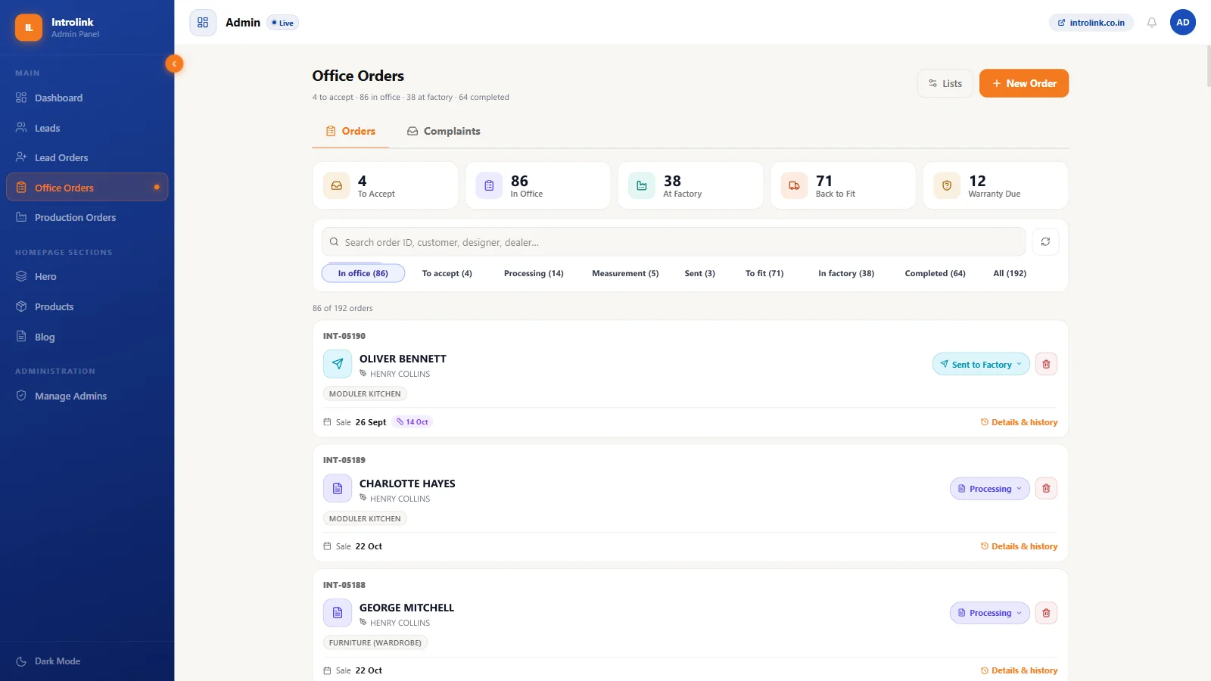Viewport: 1211px width, 681px height.
Task: Select the All (192) filter
Action: pyautogui.click(x=1010, y=273)
